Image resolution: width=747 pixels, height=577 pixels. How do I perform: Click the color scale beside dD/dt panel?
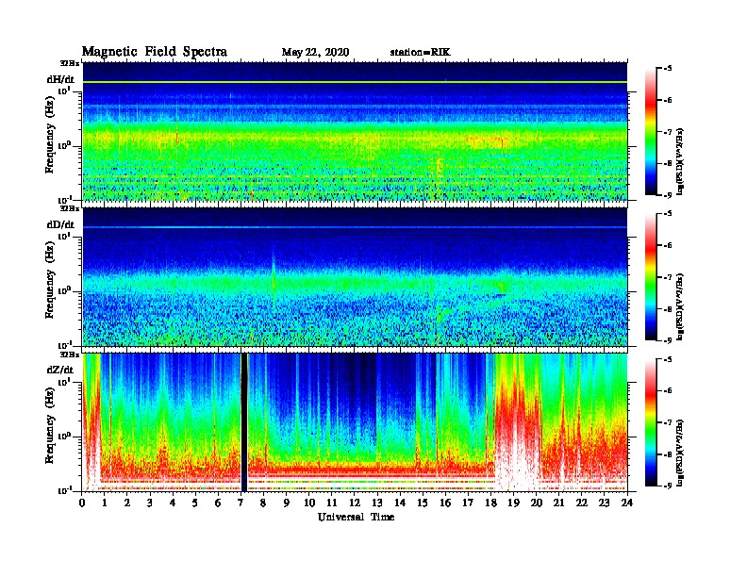pos(650,277)
